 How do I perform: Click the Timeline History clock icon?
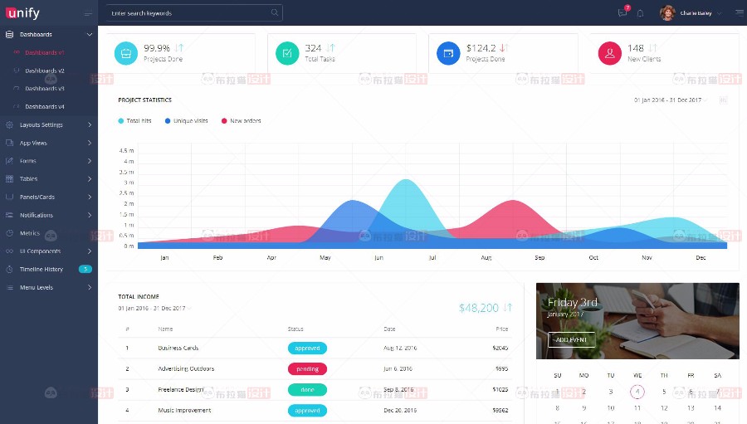point(9,269)
